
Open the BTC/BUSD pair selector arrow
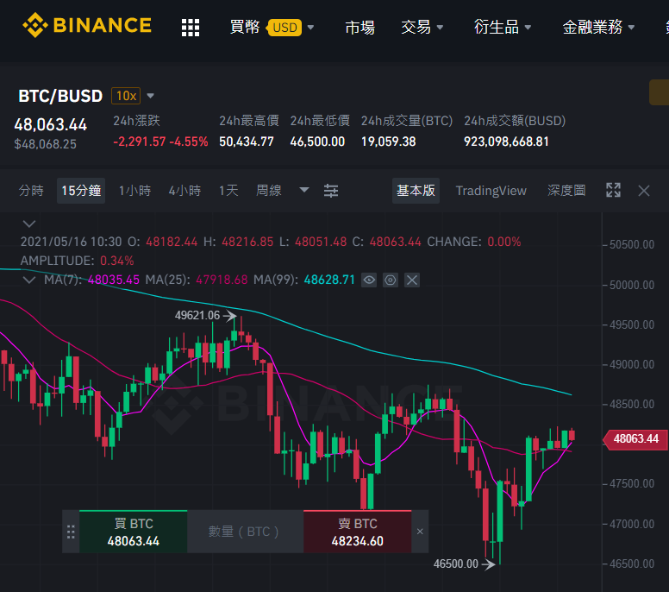pyautogui.click(x=150, y=96)
